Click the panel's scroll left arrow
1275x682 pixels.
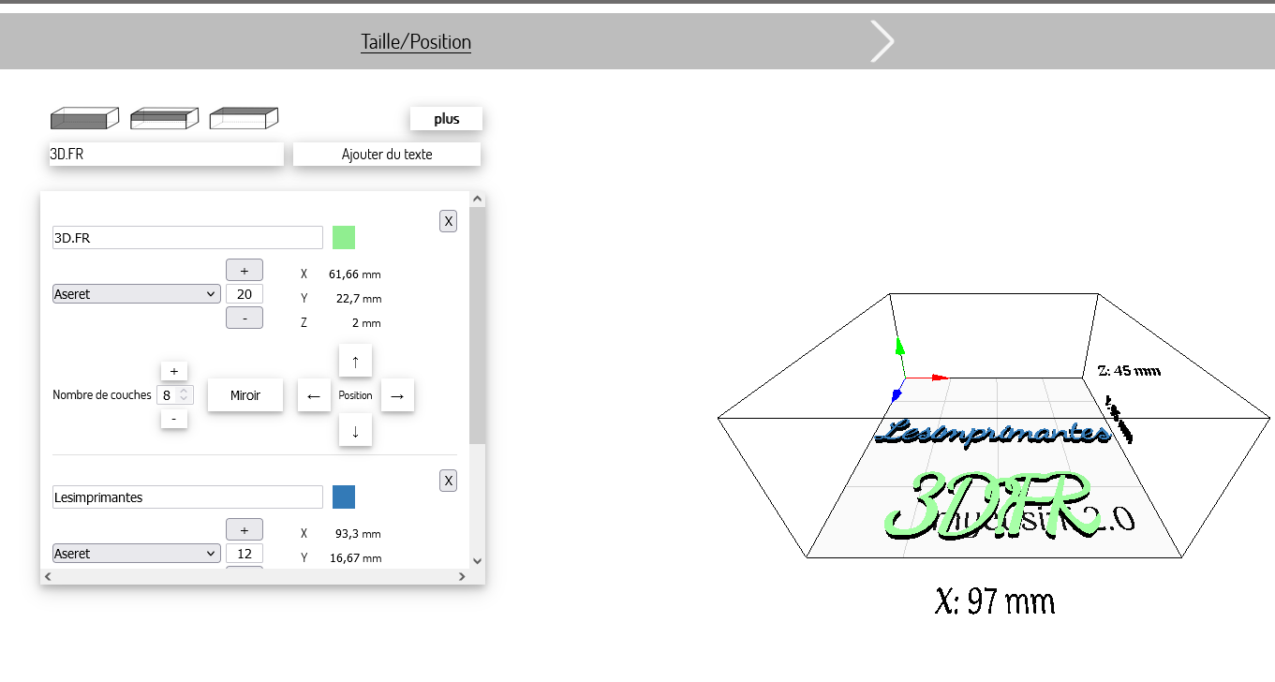tap(49, 577)
